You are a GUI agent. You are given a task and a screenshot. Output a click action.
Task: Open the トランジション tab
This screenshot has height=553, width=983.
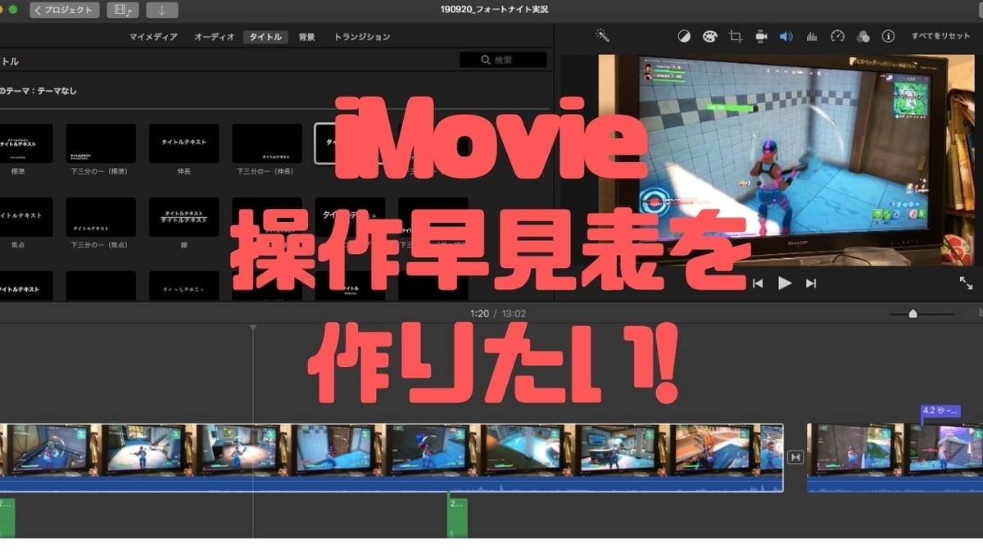[362, 37]
